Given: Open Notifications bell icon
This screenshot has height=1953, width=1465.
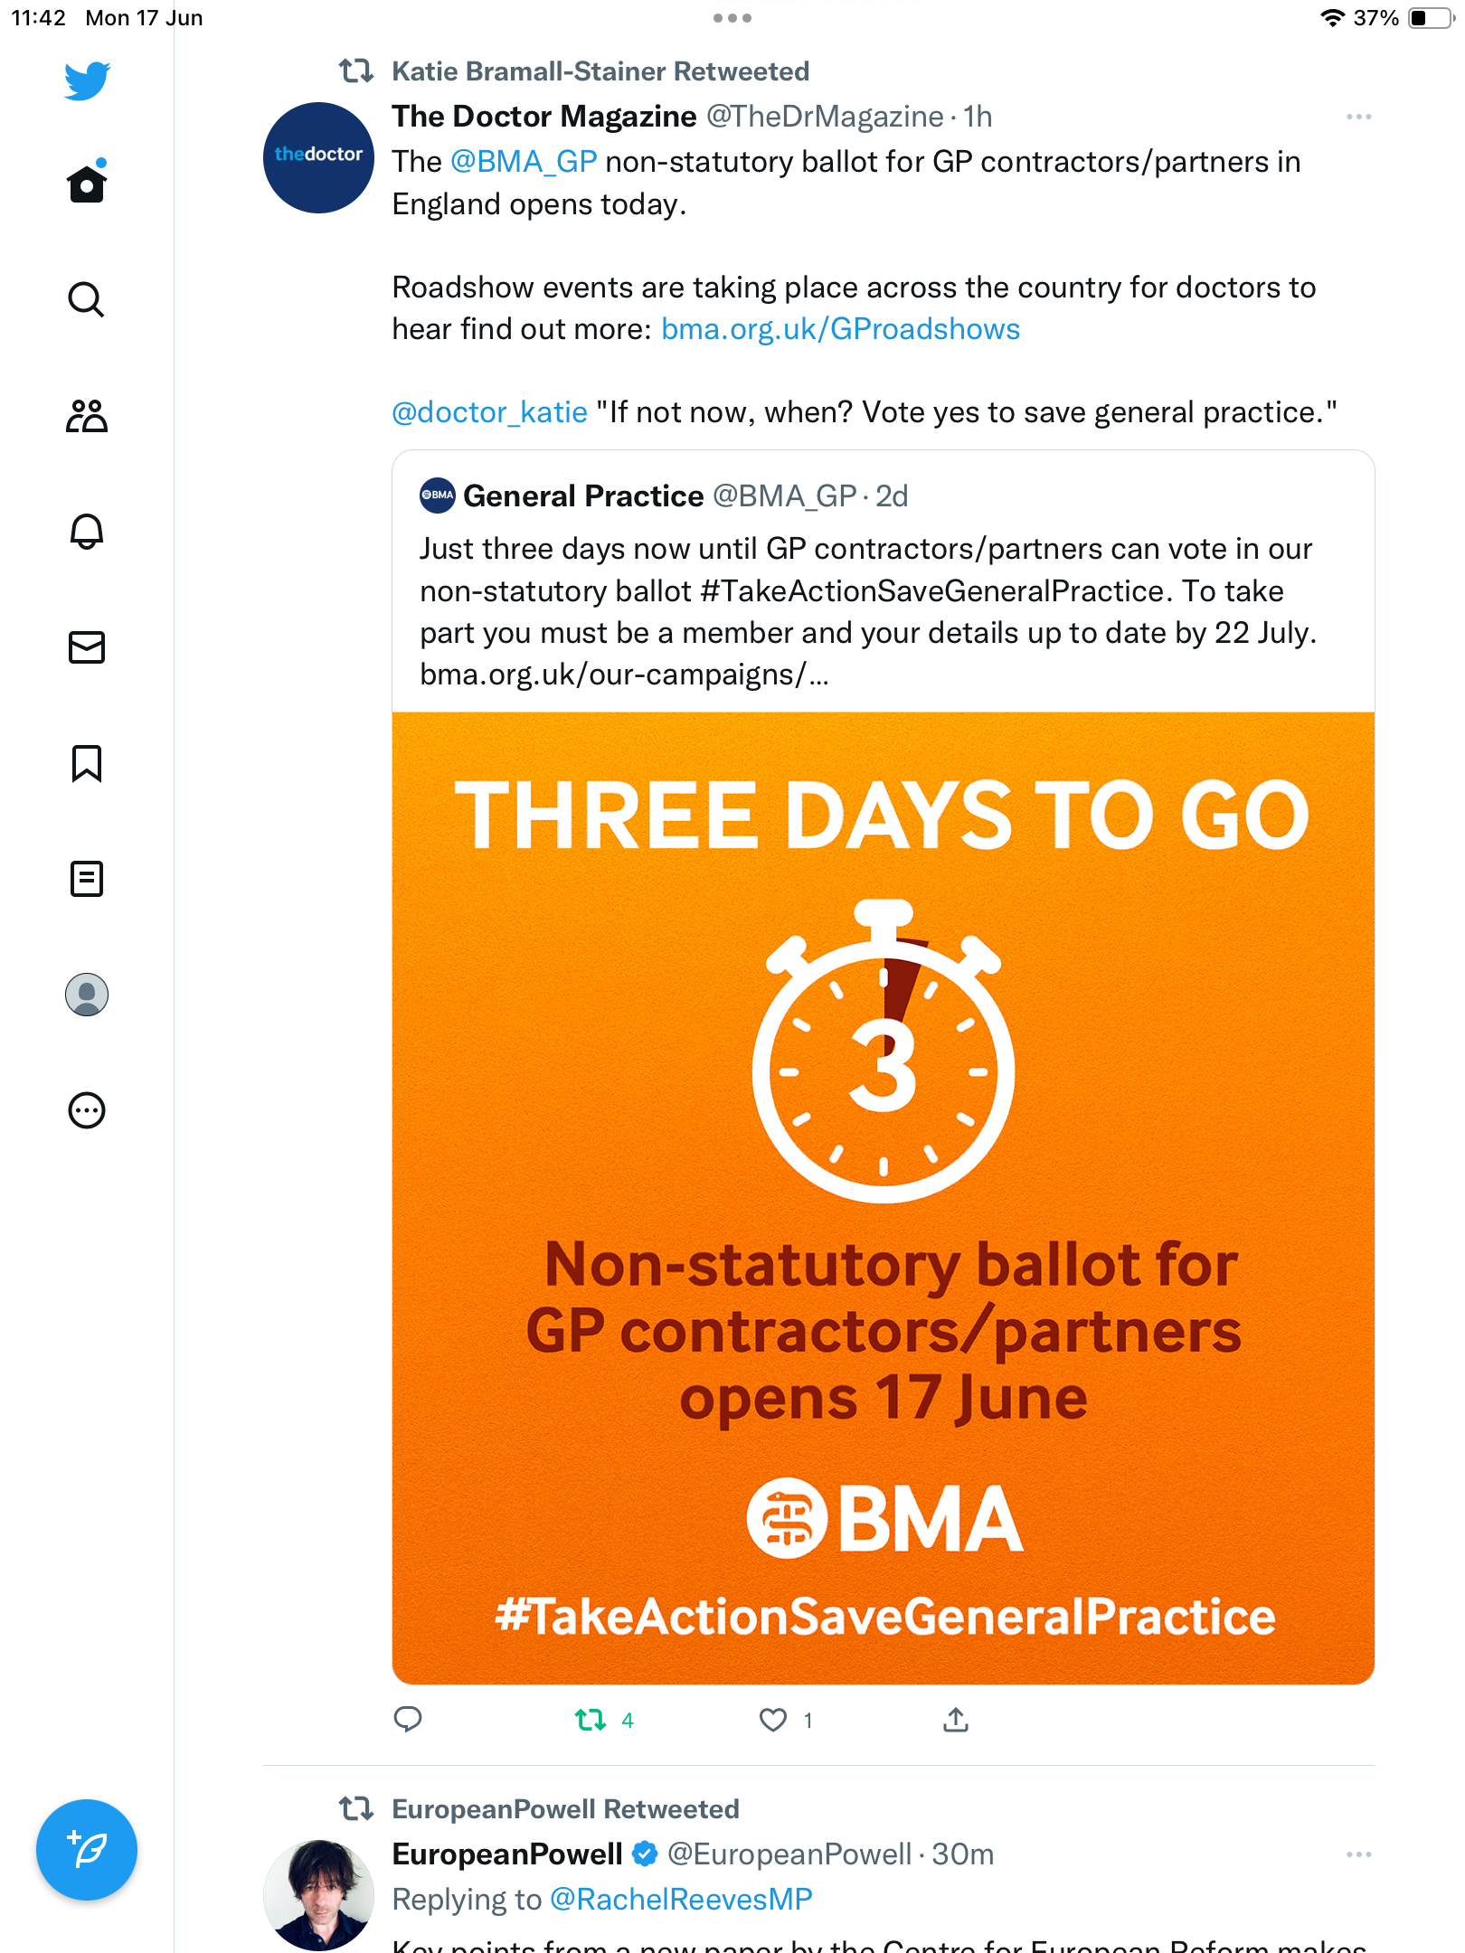Looking at the screenshot, I should point(87,532).
